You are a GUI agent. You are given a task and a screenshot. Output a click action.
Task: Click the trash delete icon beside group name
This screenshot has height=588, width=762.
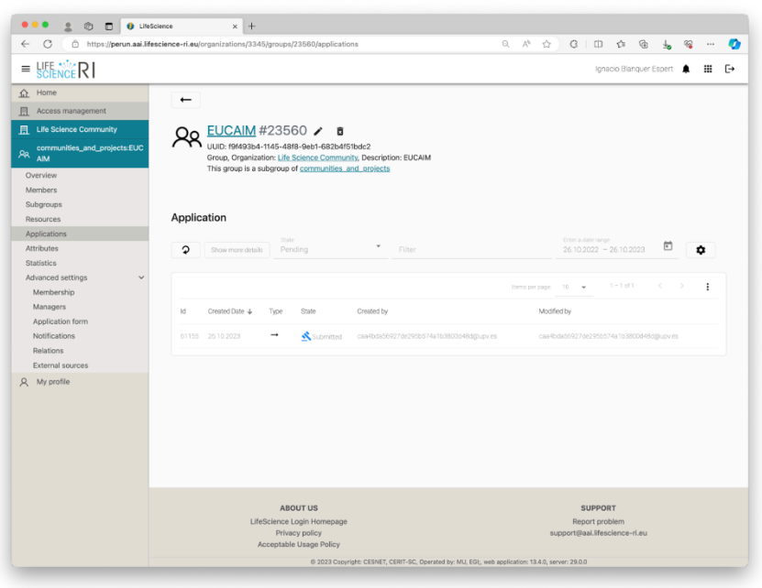coord(339,131)
